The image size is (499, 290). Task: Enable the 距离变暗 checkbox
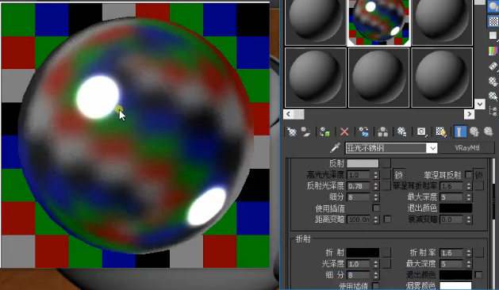(387, 219)
